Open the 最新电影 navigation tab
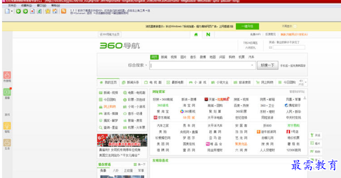 [x=175, y=83]
